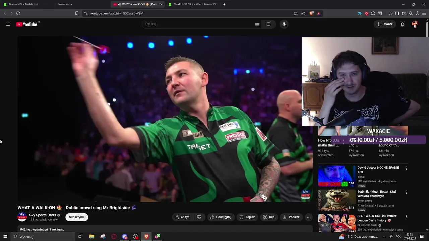
Task: Dislike the video with thumbs down
Action: point(199,217)
